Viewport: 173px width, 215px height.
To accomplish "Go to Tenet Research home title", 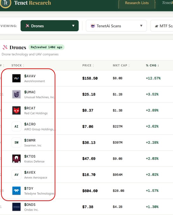I will click(33, 3).
